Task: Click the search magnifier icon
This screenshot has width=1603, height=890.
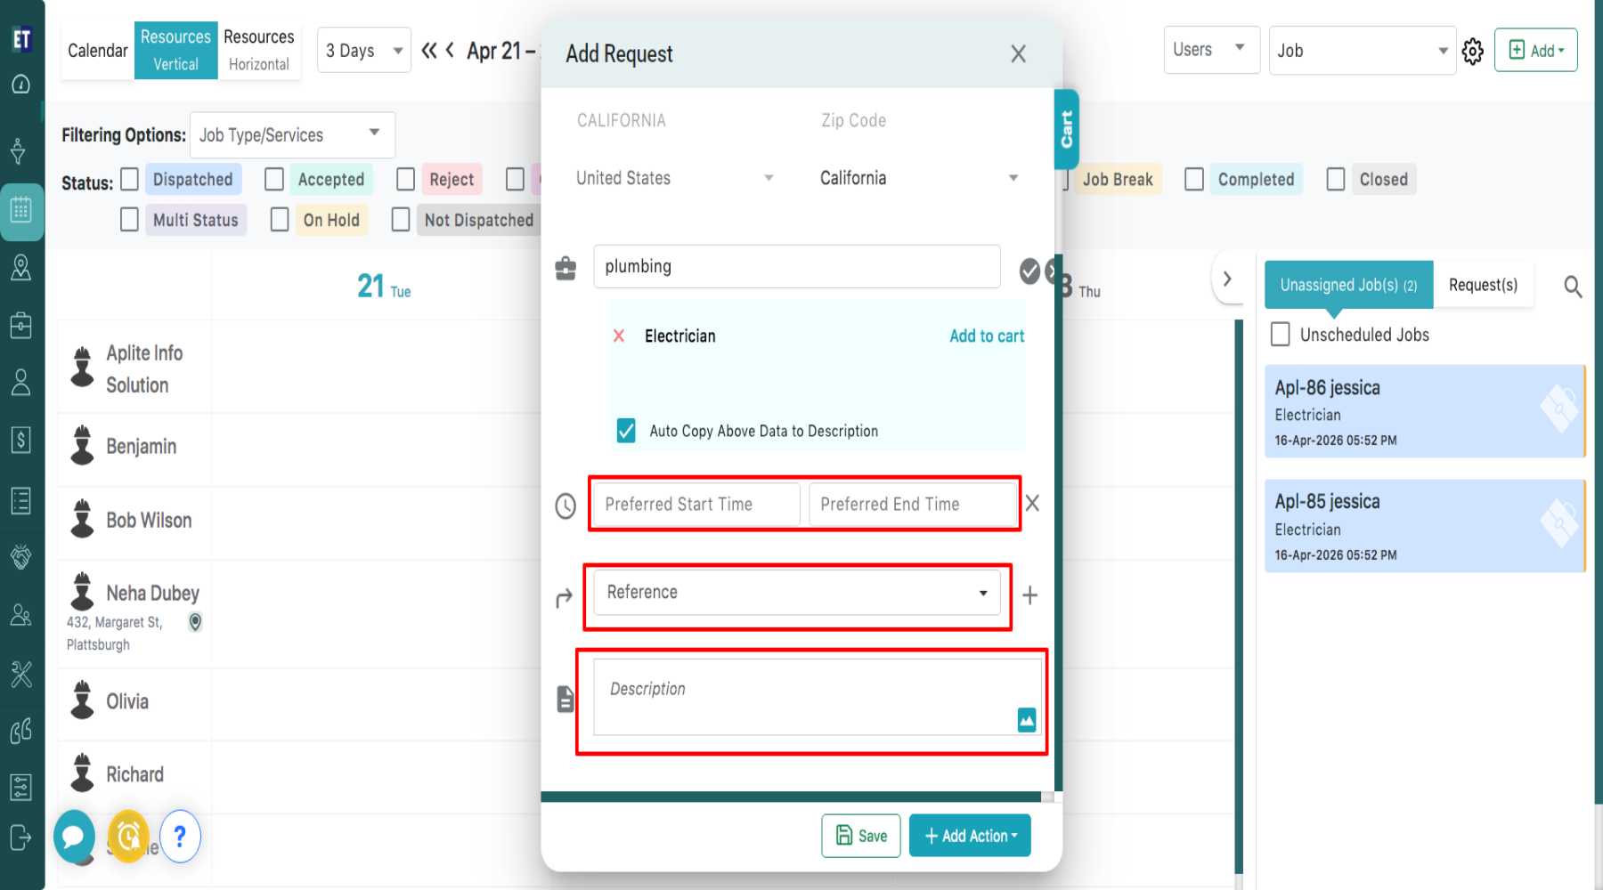Action: [x=1573, y=287]
